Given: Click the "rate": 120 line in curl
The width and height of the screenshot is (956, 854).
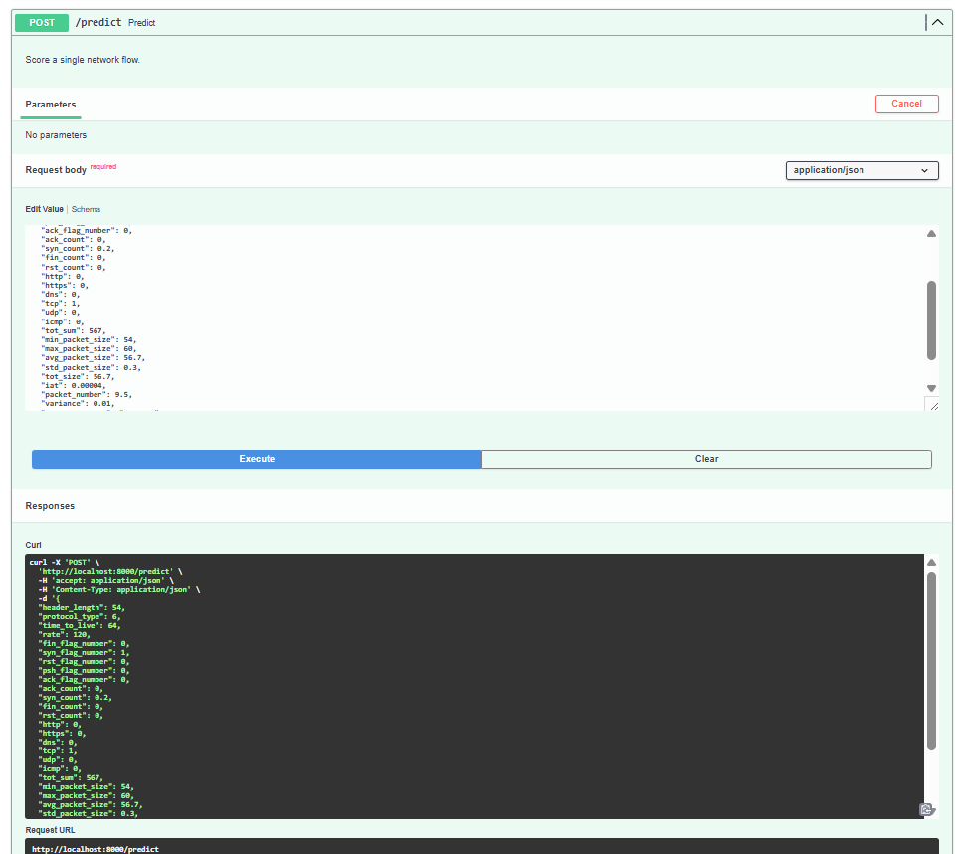Looking at the screenshot, I should click(64, 634).
